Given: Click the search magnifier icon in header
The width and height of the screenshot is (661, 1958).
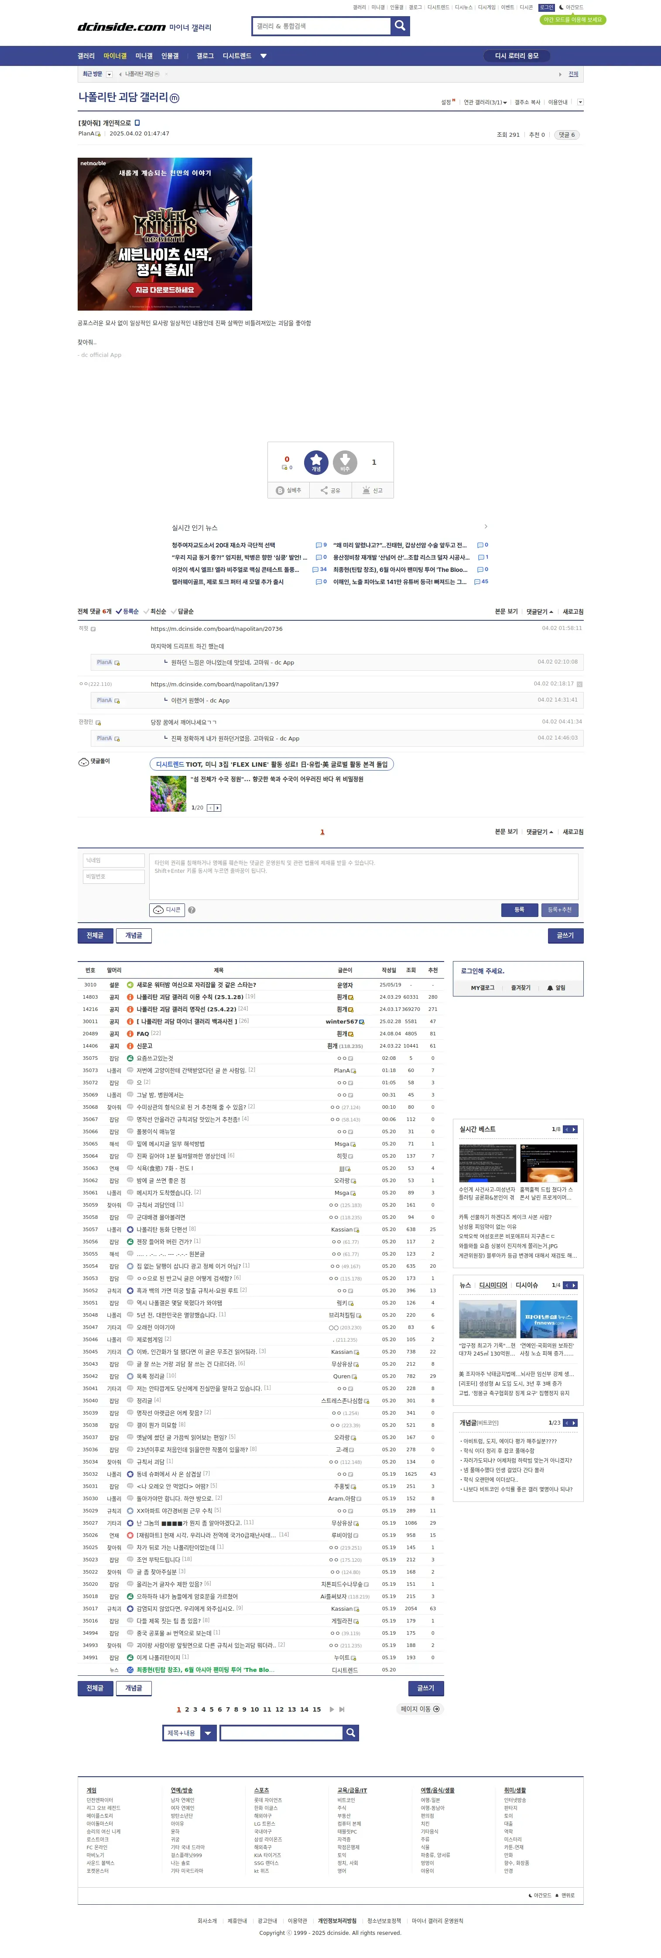Looking at the screenshot, I should (x=400, y=27).
